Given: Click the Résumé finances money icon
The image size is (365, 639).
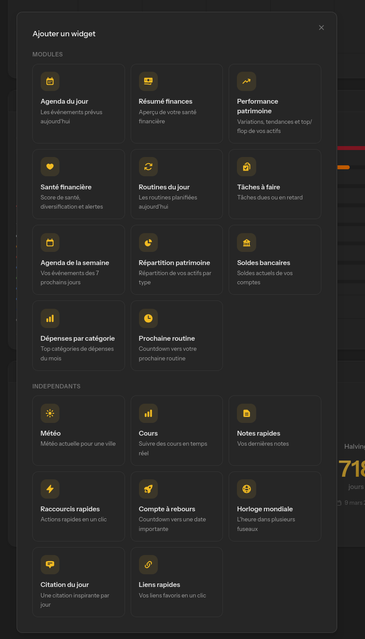Looking at the screenshot, I should (x=148, y=81).
